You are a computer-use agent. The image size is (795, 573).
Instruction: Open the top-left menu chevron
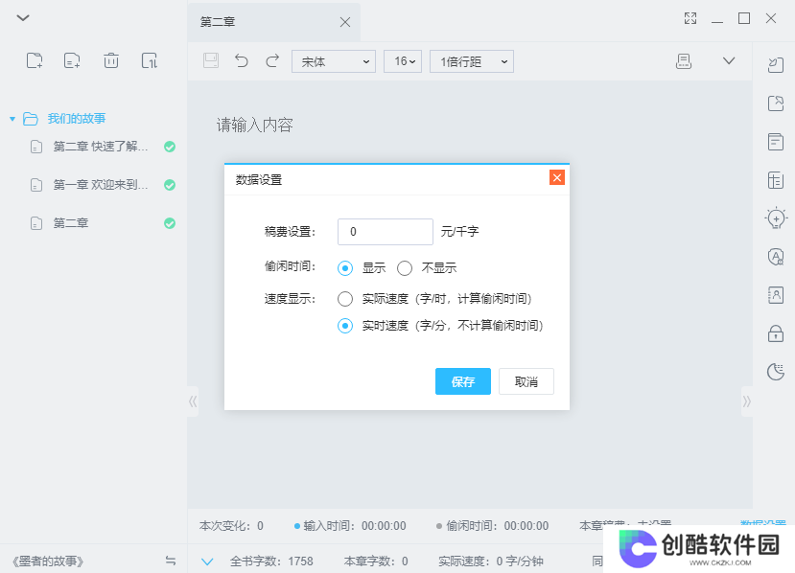point(23,18)
